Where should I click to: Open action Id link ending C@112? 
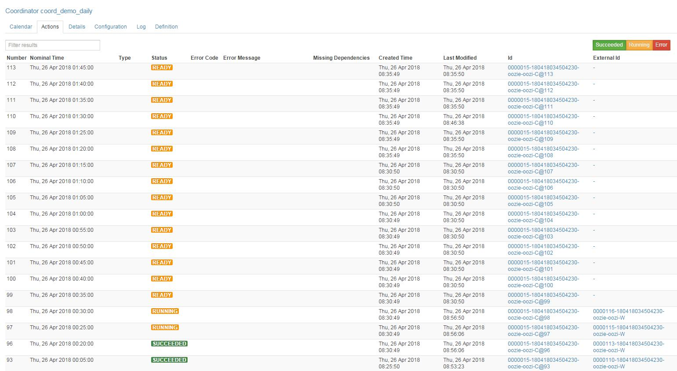[x=543, y=87]
